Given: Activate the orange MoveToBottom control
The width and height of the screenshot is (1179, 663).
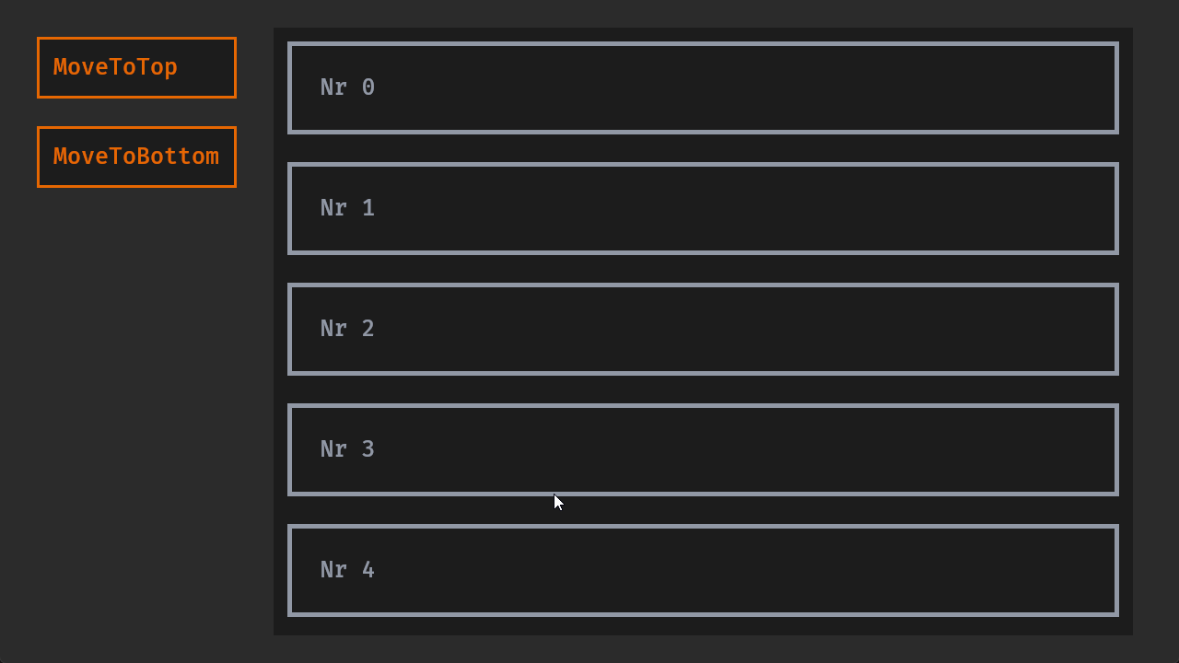Looking at the screenshot, I should coord(136,157).
